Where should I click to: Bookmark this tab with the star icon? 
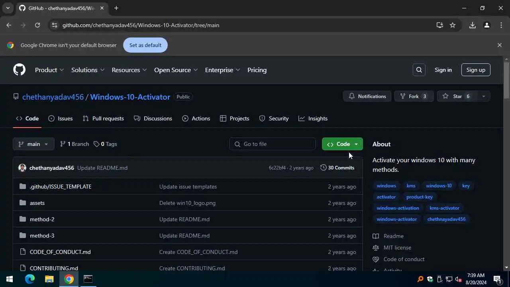click(x=453, y=25)
